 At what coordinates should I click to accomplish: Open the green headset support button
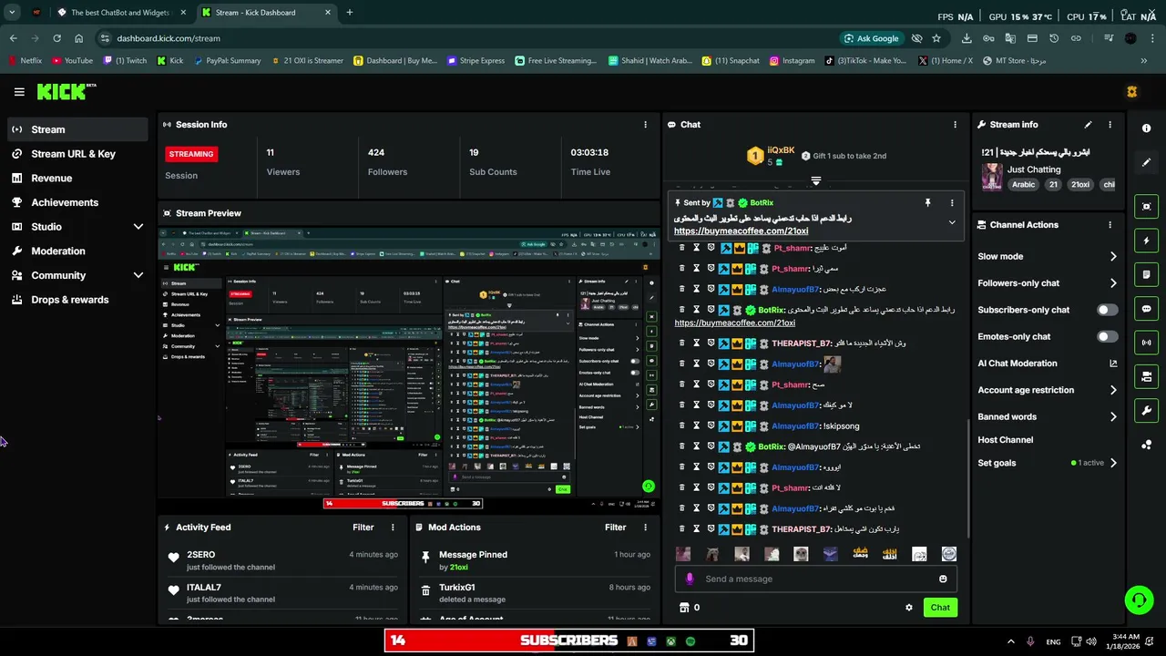pos(1139,600)
